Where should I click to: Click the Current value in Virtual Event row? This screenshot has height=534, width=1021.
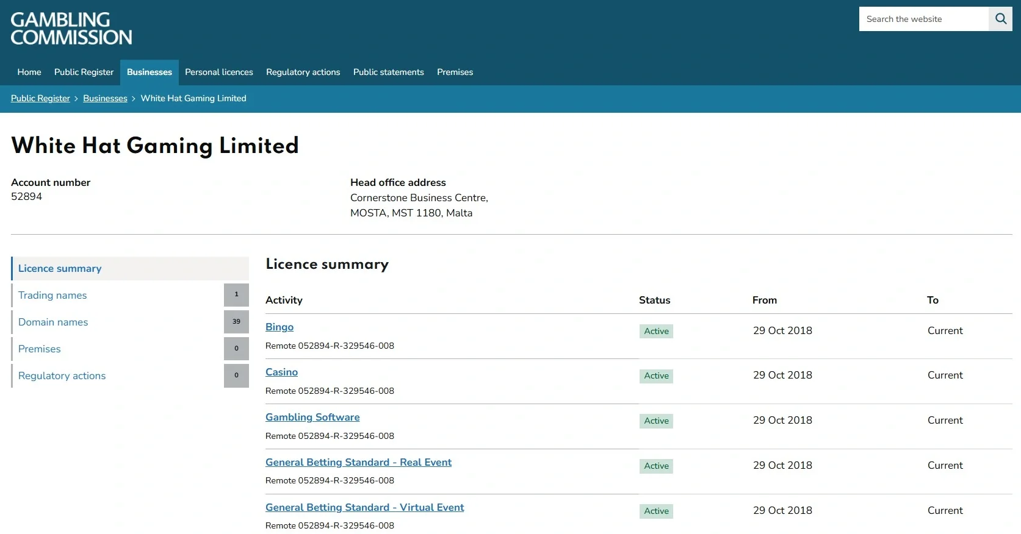point(945,510)
